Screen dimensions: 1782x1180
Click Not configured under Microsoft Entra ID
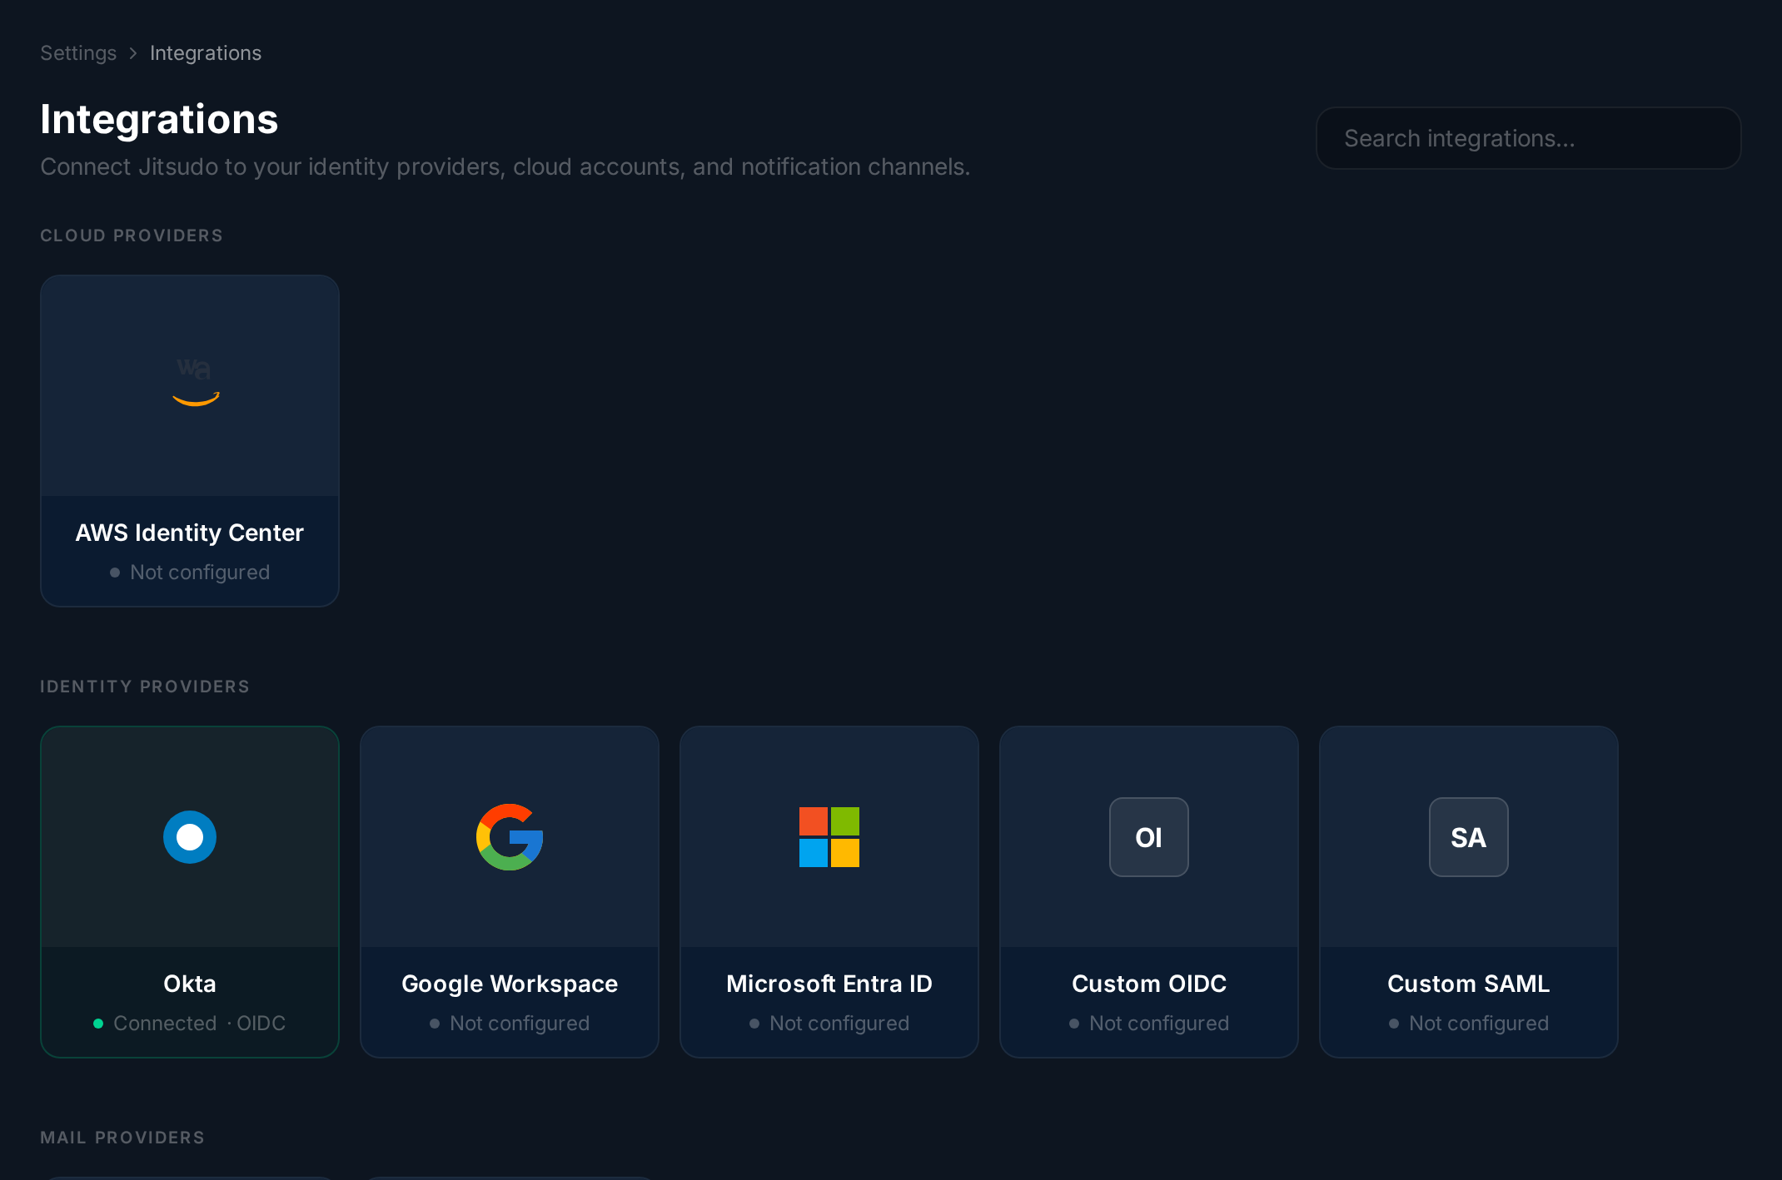click(x=829, y=1024)
